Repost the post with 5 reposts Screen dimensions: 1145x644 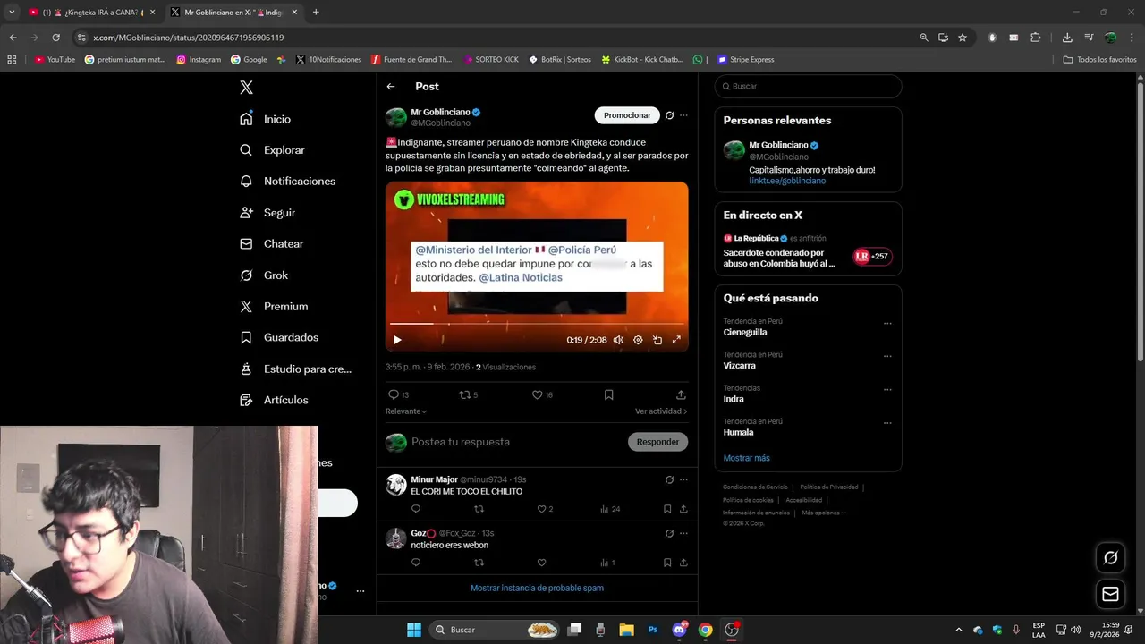click(x=468, y=394)
